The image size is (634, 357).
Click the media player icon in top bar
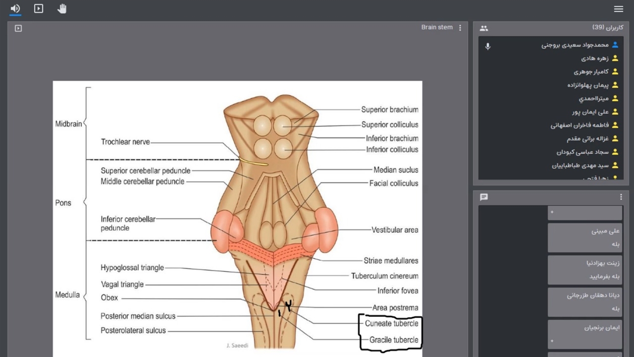tap(39, 8)
